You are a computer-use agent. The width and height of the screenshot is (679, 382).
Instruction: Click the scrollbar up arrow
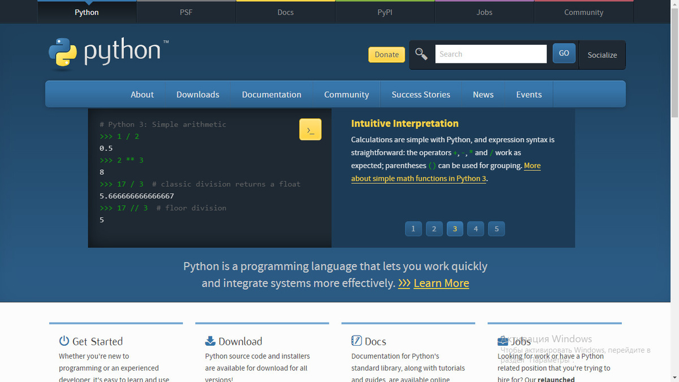tap(674, 5)
